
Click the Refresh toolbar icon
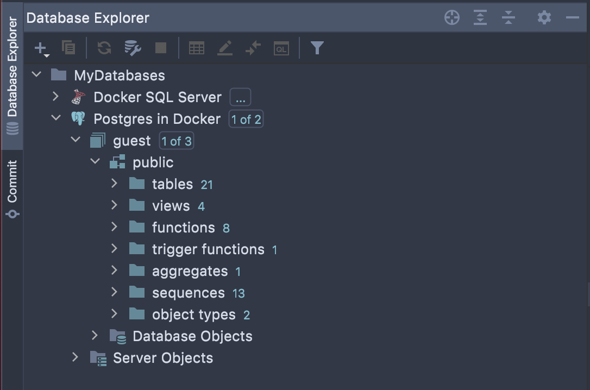[104, 48]
